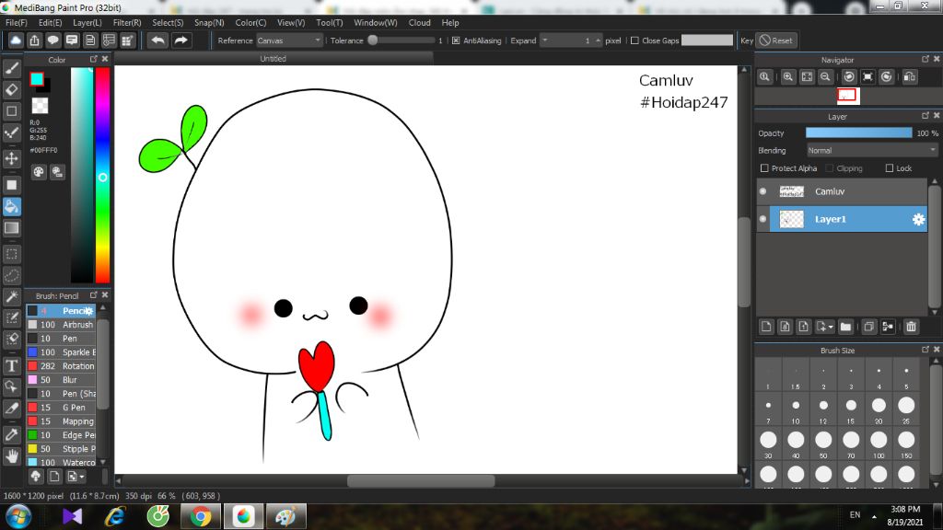Click the Redo arrow
This screenshot has width=943, height=530.
[181, 40]
